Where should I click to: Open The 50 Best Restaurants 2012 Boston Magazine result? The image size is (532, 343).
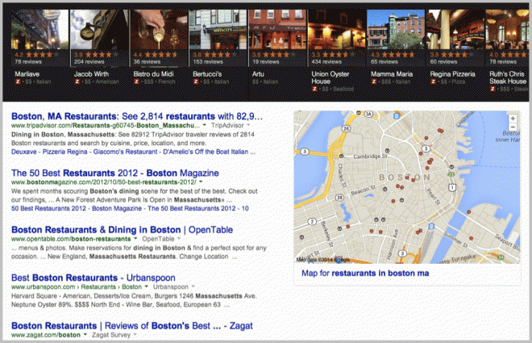click(x=115, y=174)
